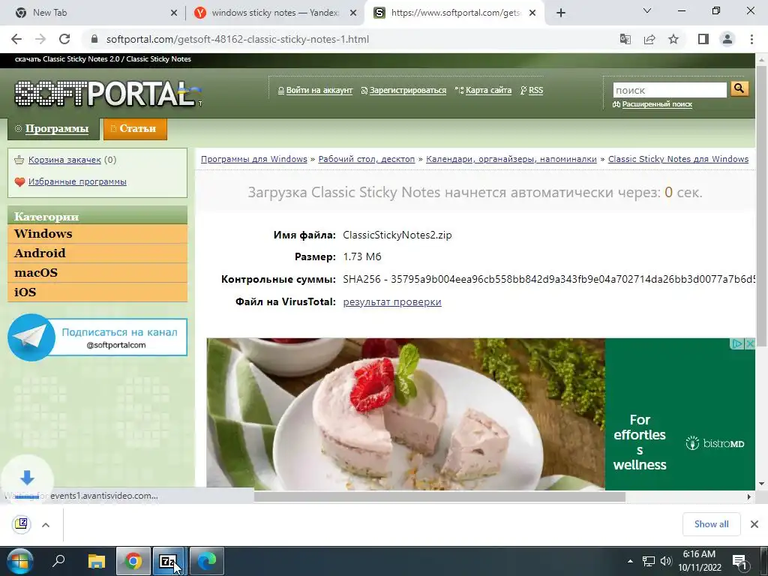
Task: Click the site search input field
Action: (x=670, y=90)
